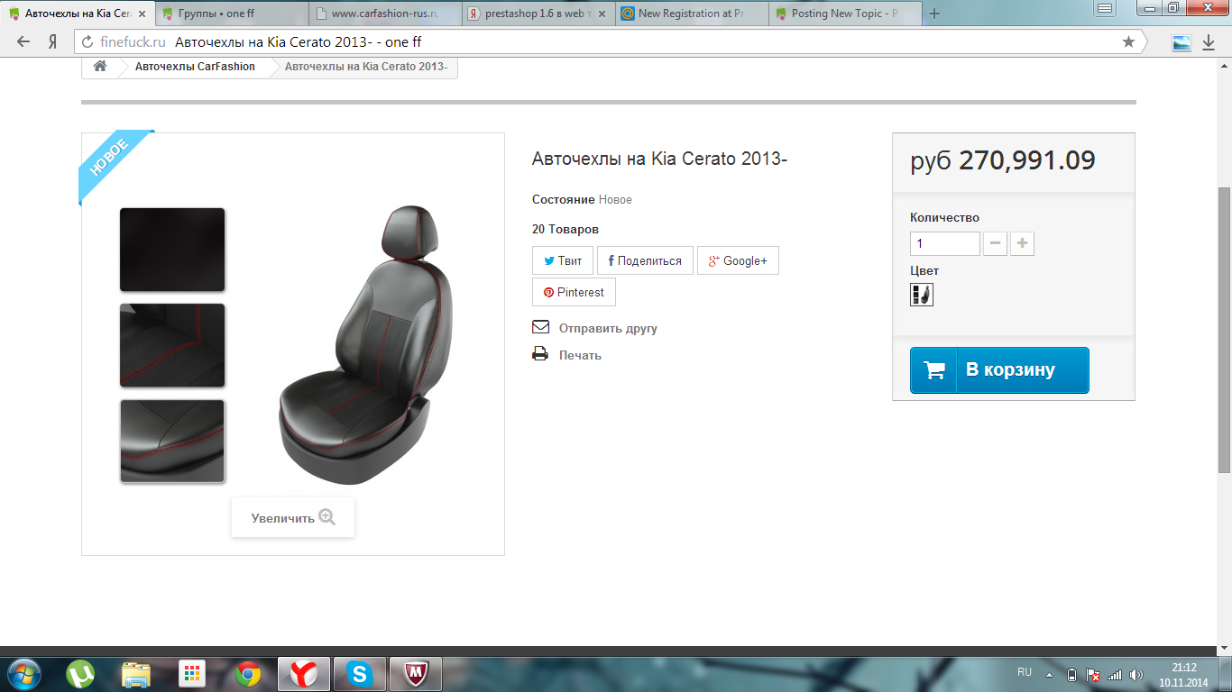Focus the Количество quantity input field

coord(944,243)
